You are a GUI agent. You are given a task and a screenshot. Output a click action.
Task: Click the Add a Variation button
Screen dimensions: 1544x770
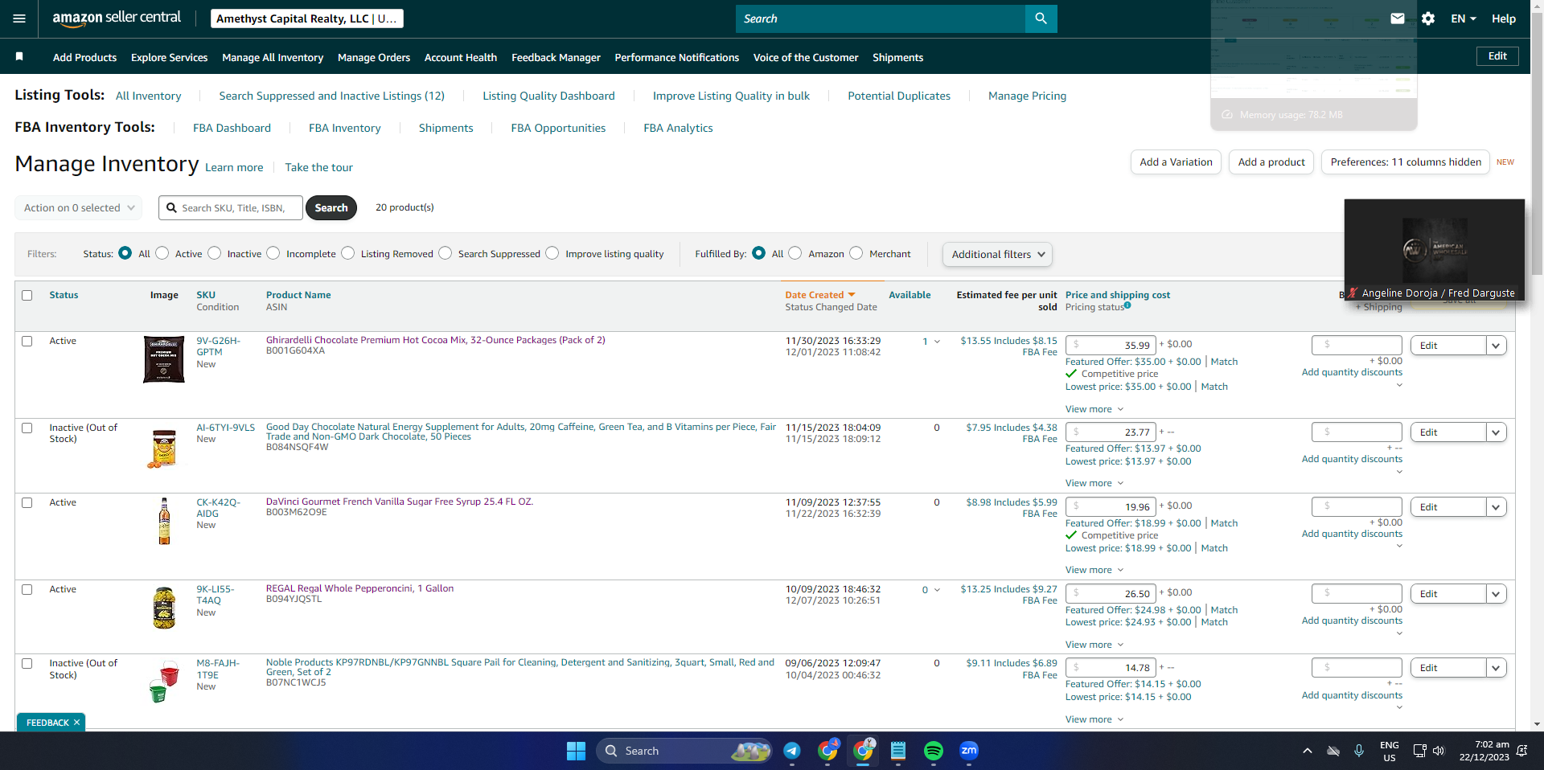click(x=1176, y=162)
